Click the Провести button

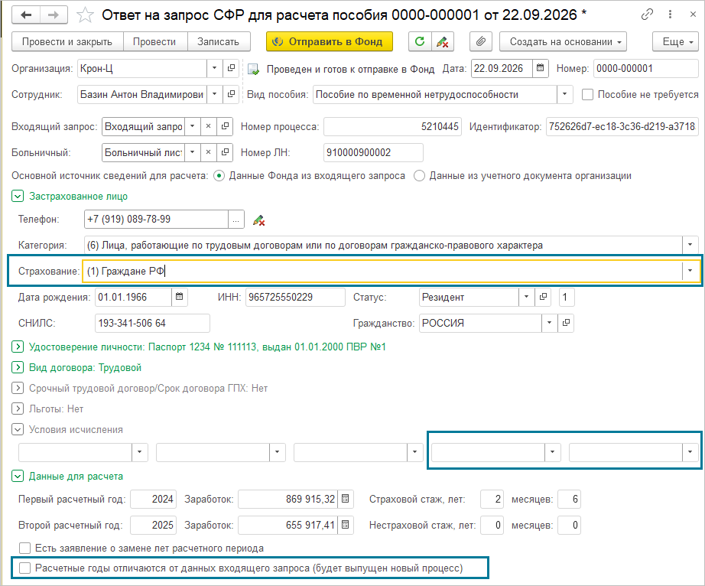click(x=154, y=42)
